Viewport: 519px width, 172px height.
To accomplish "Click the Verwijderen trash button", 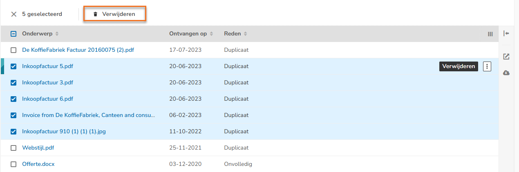I will [x=115, y=14].
